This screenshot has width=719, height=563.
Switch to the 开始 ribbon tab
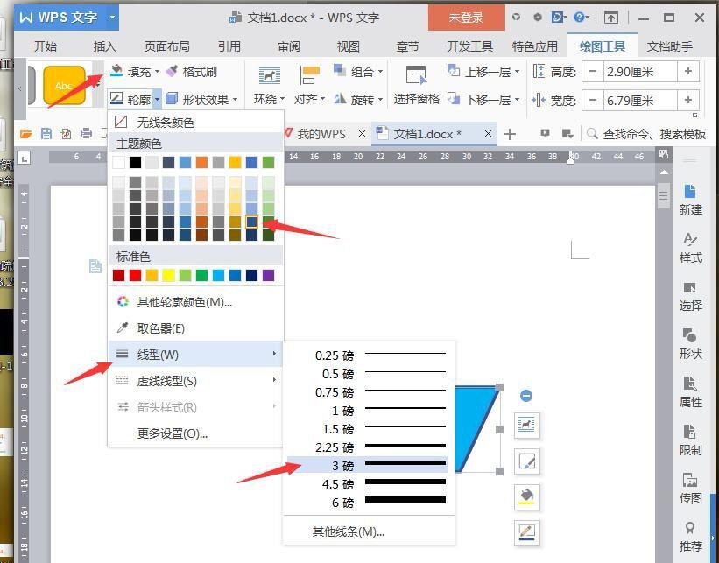tap(45, 46)
